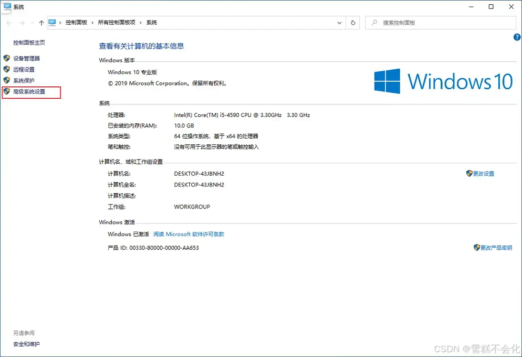Open 系统保护 link

coord(24,80)
